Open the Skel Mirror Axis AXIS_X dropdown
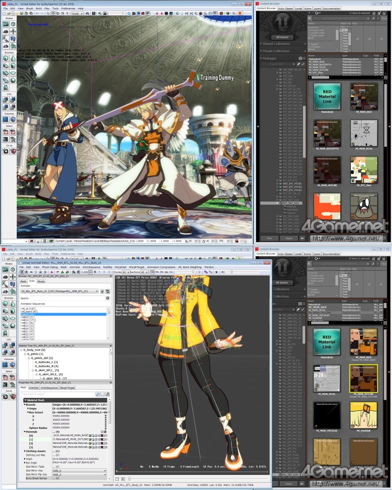Viewport: 392px width, 490px height. tap(79, 470)
